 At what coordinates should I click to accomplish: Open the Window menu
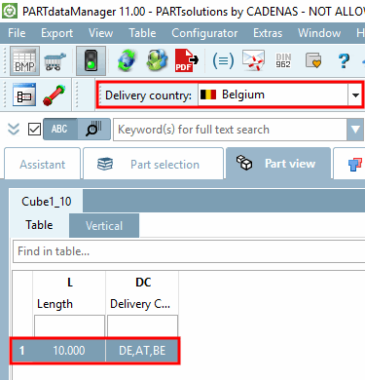(319, 33)
